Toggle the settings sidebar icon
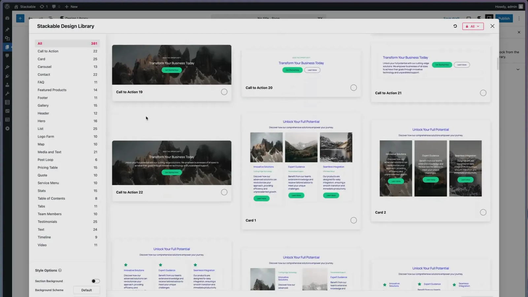The height and width of the screenshot is (297, 528). coord(489,18)
